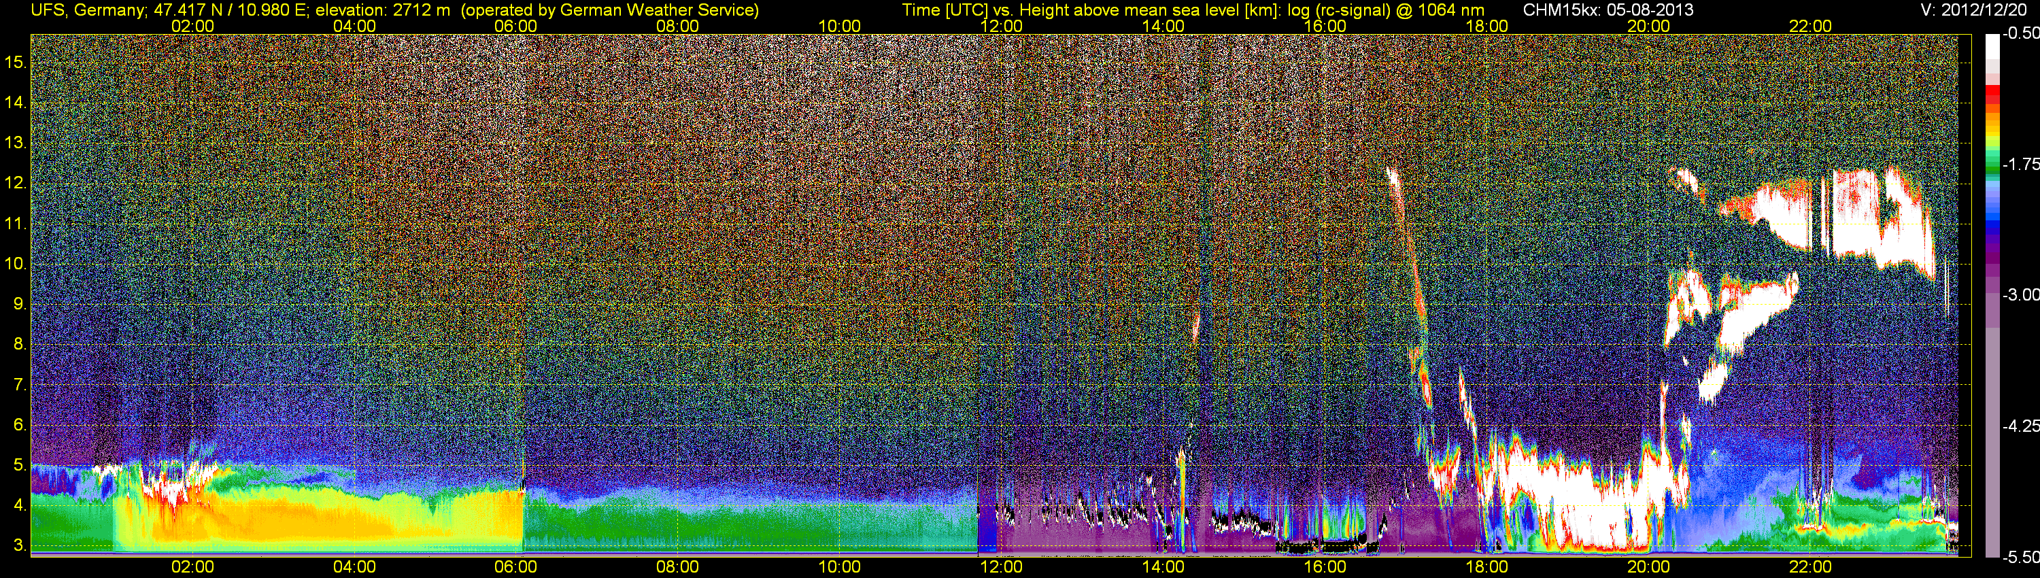The image size is (2040, 578).
Task: Click the 18:00 label on the top time axis
Action: 1486,26
